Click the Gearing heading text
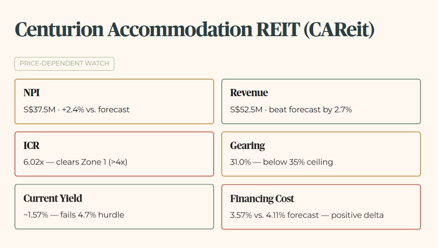This screenshot has height=248, width=438. click(x=247, y=146)
